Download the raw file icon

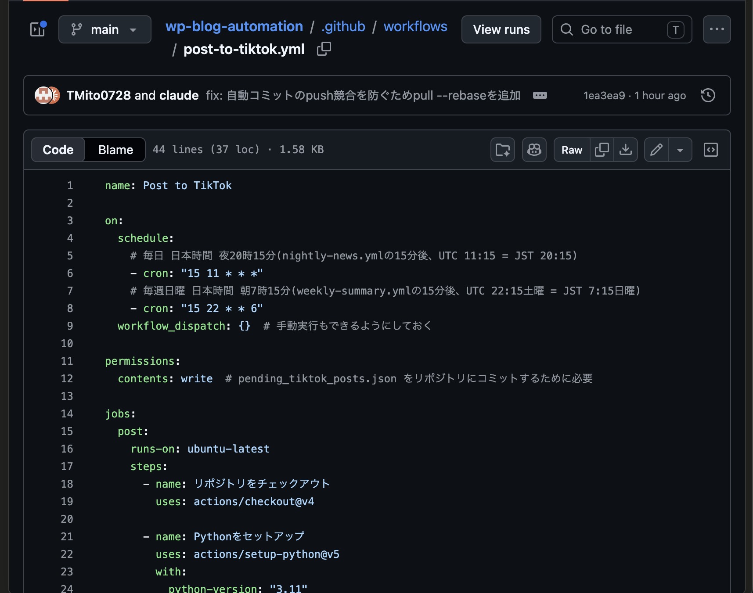pyautogui.click(x=626, y=150)
